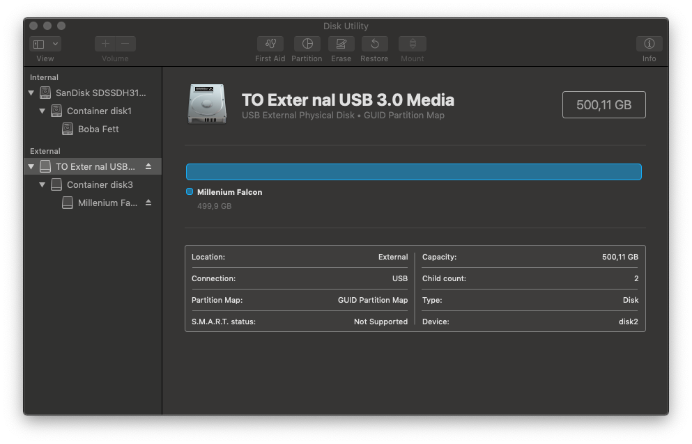Image resolution: width=692 pixels, height=444 pixels.
Task: Click the External section header in sidebar
Action: pyautogui.click(x=45, y=151)
